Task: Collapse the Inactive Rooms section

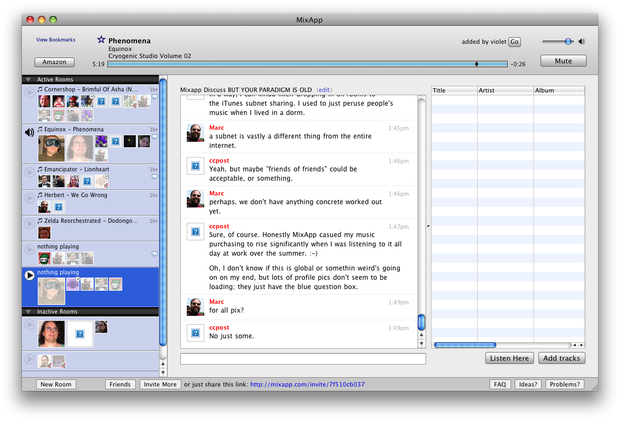Action: click(28, 312)
